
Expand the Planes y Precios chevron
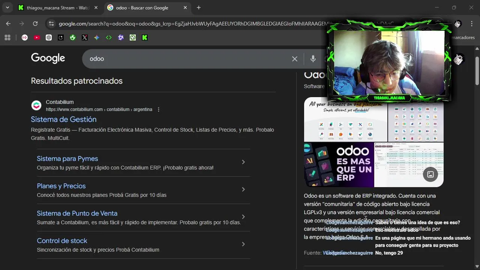point(243,189)
